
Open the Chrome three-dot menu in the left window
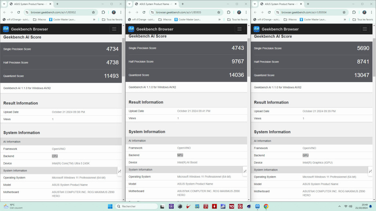click(121, 12)
